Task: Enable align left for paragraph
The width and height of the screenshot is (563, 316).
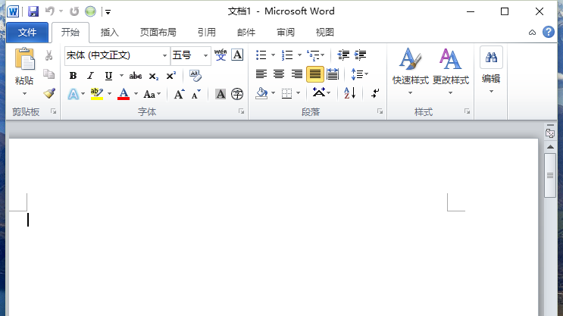Action: [261, 74]
